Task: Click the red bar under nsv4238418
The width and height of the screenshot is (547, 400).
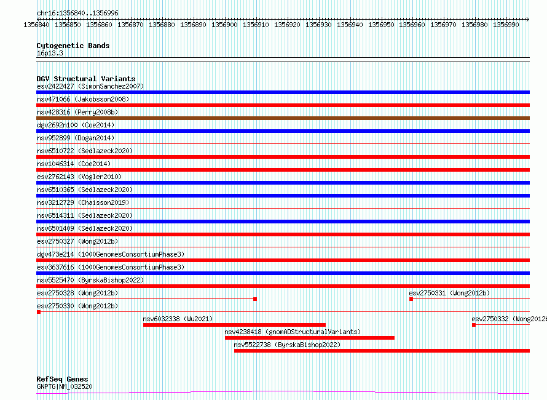Action: click(310, 338)
